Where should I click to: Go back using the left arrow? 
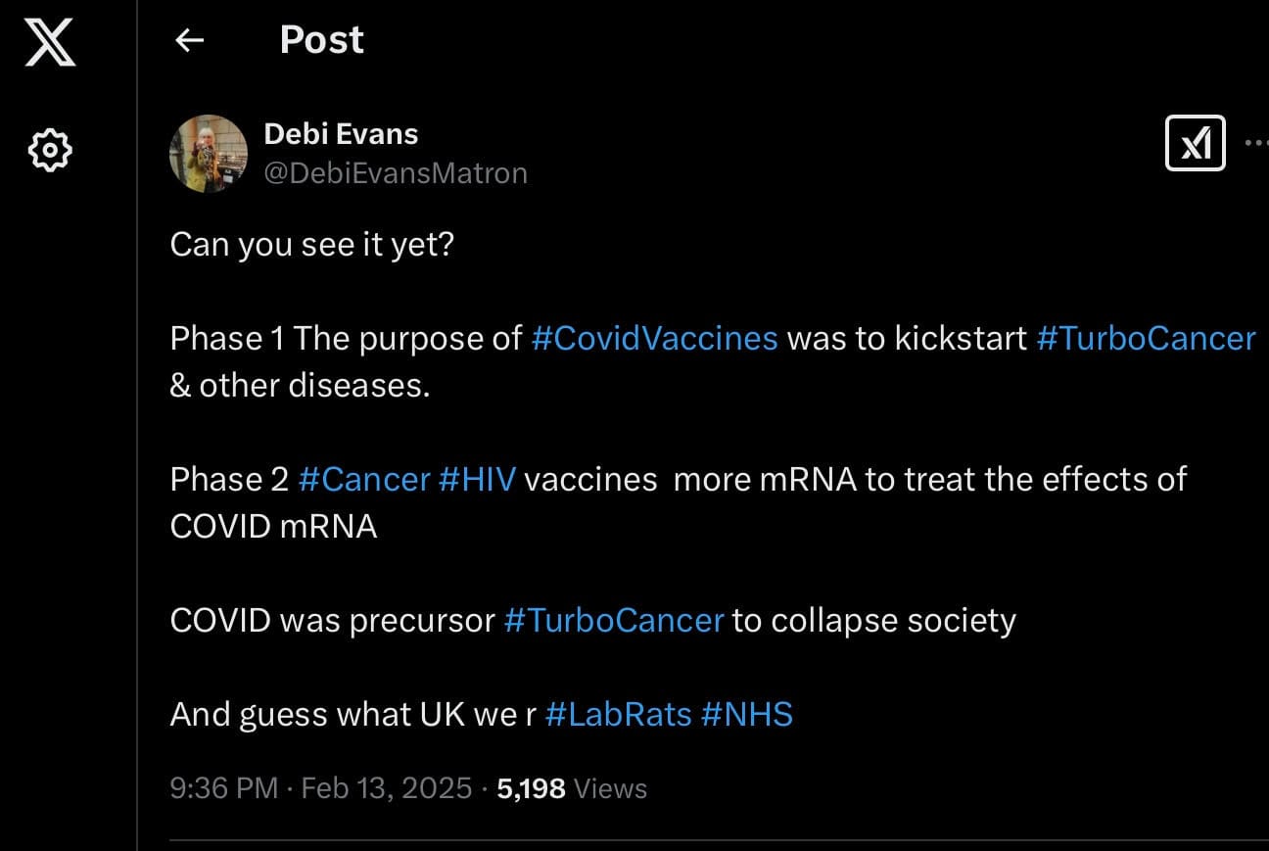189,40
